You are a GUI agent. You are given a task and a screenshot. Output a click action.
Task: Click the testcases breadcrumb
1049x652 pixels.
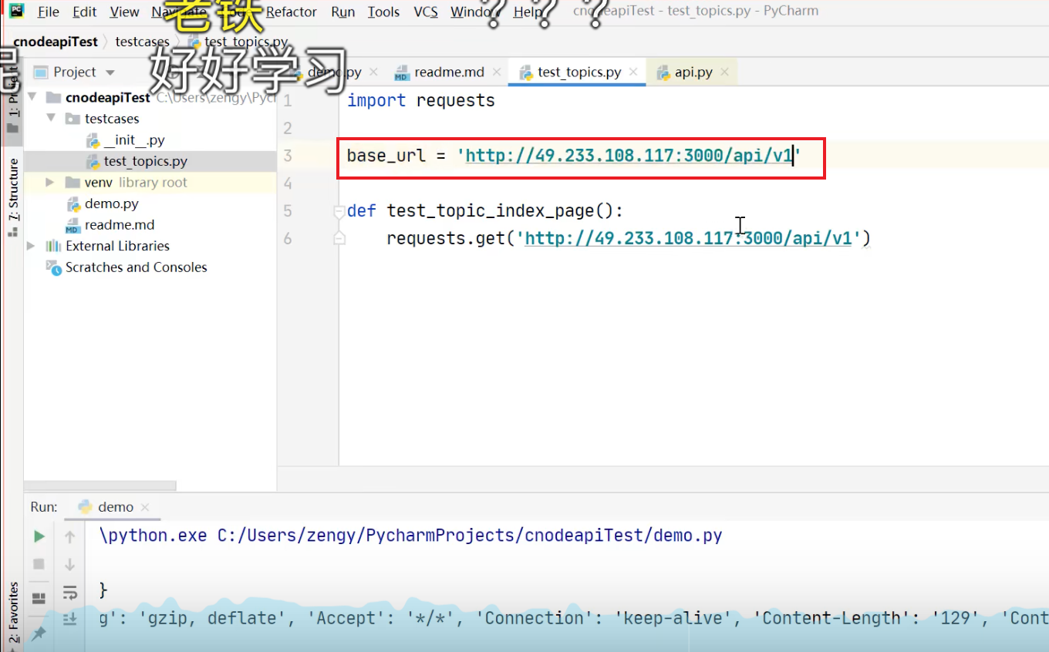[142, 42]
